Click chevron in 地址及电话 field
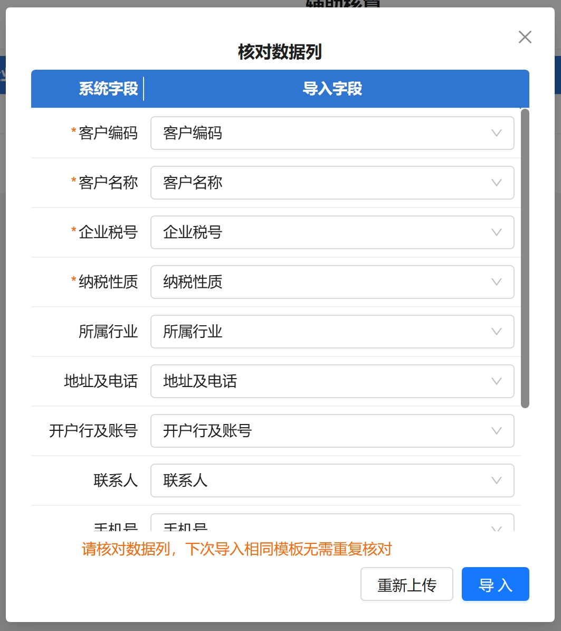Screen dimensions: 561x631 496,381
